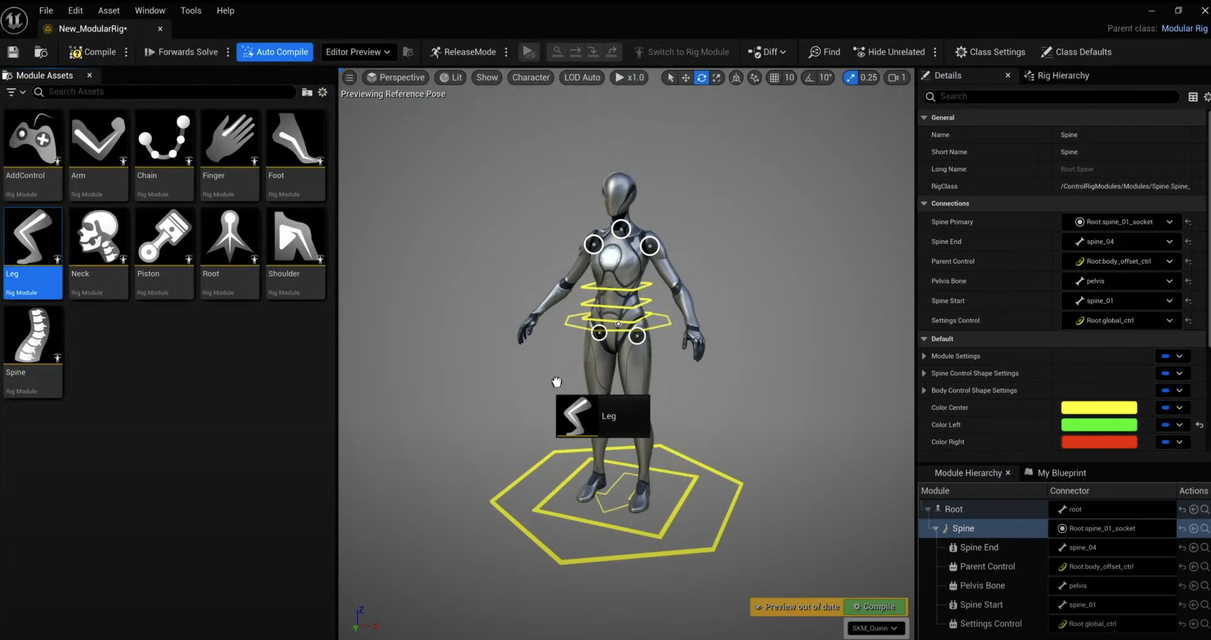Open the Window menu
This screenshot has height=640, width=1211.
150,10
